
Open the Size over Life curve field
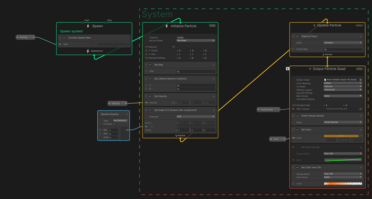[x=343, y=160]
